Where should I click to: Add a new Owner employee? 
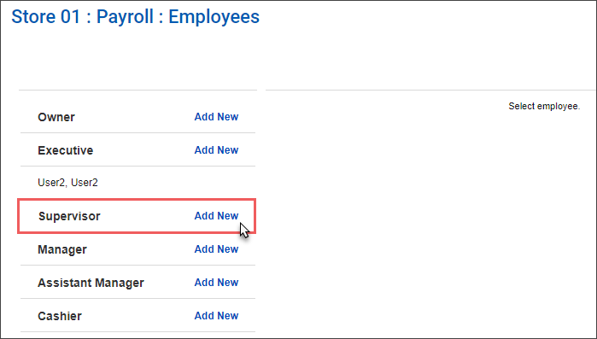[x=216, y=117]
